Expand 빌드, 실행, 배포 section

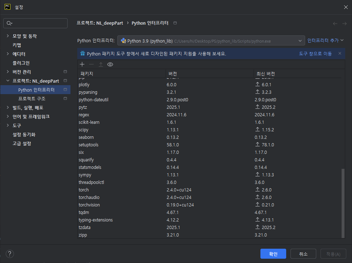(8, 107)
